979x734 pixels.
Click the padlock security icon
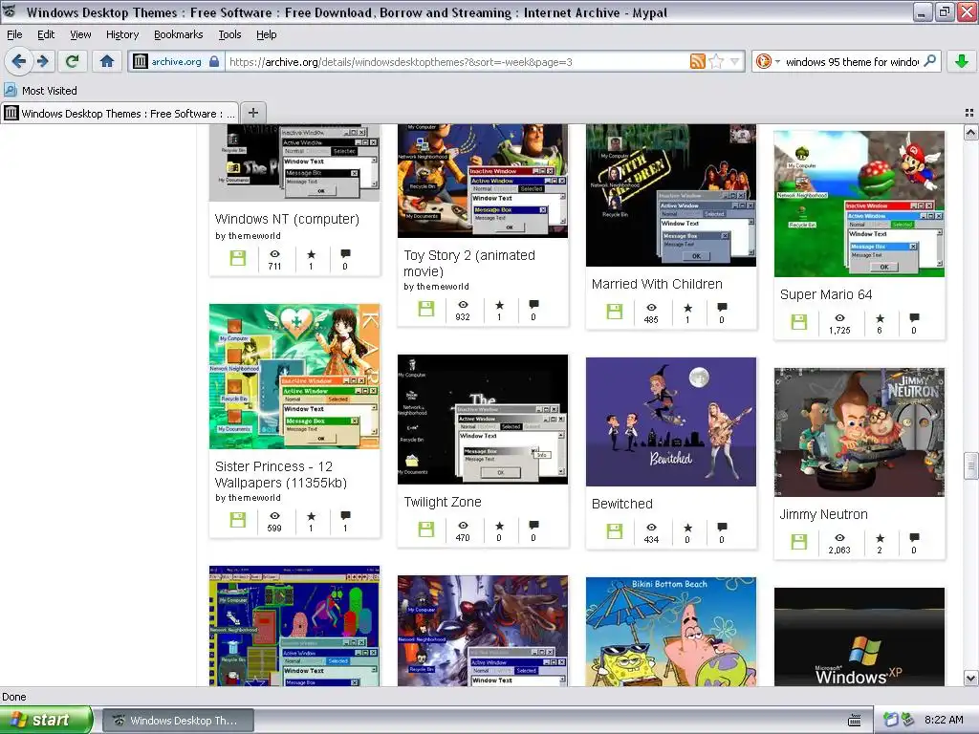click(x=214, y=61)
